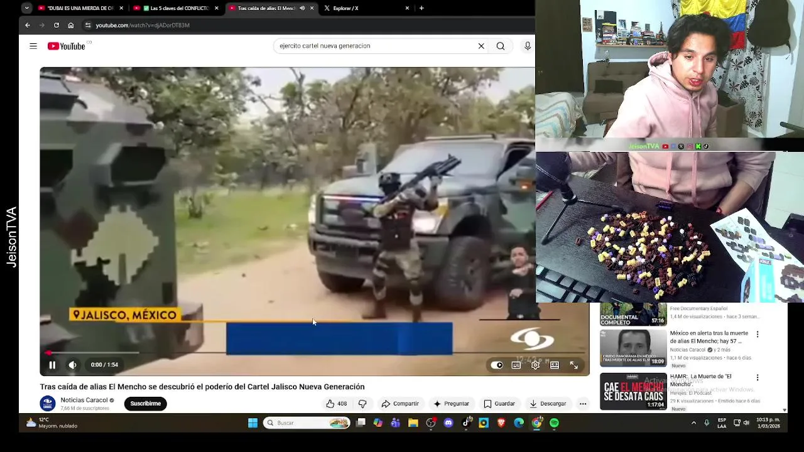Screen dimensions: 804x452
Task: Open a new browser tab
Action: click(x=421, y=8)
